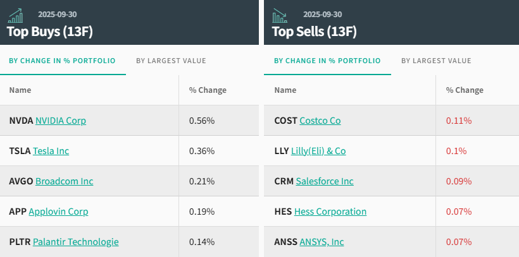Open the Costco Co link
The image size is (519, 257).
[x=320, y=121]
